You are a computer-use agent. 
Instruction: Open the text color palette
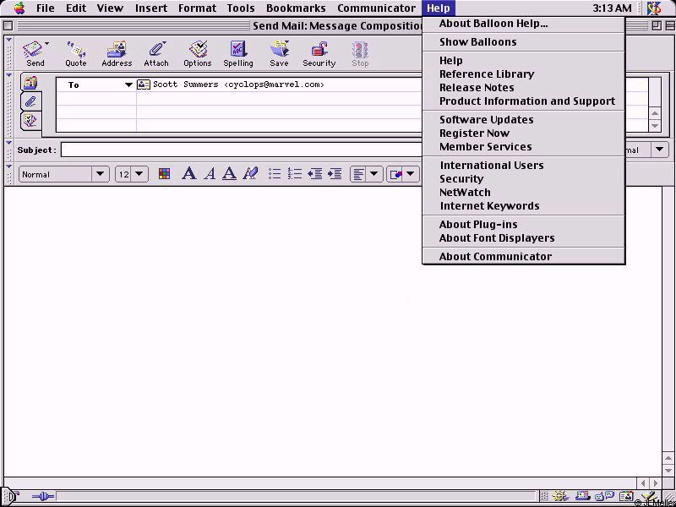pyautogui.click(x=164, y=174)
